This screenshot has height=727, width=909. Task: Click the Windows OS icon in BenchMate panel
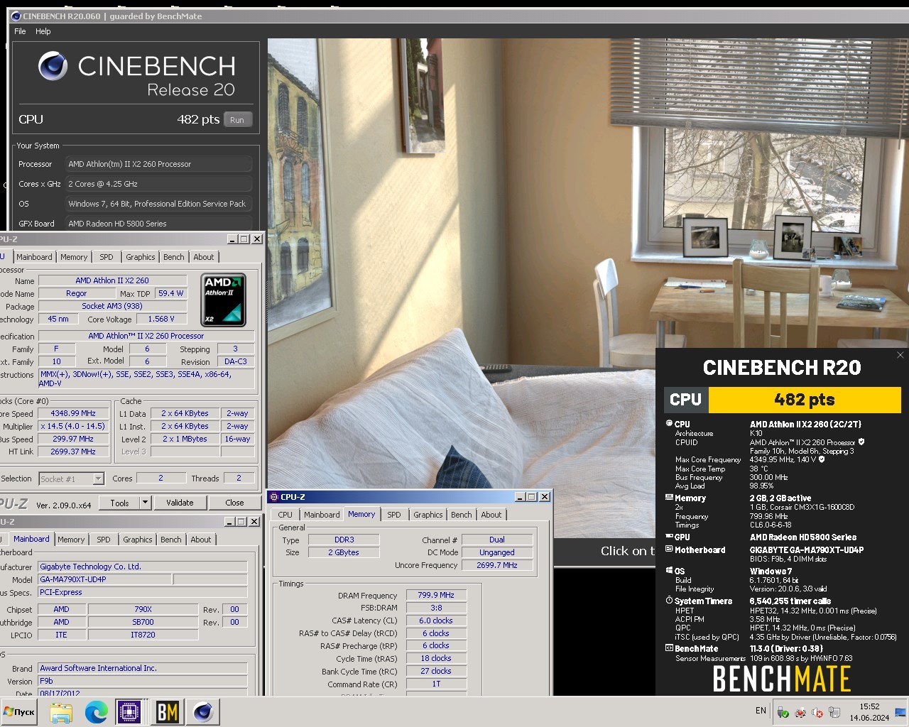(669, 571)
